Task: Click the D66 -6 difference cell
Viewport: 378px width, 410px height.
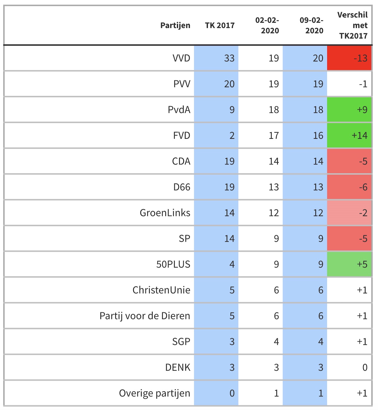Action: [x=349, y=187]
